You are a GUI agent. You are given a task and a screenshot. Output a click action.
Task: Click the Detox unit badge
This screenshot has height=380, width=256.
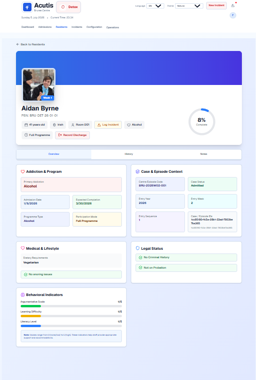click(68, 7)
